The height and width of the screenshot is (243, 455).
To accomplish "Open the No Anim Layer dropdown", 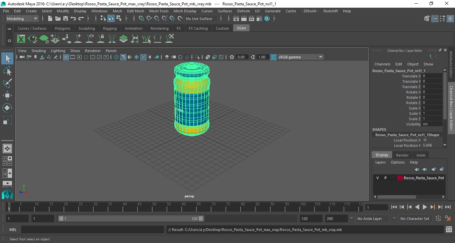I will [x=372, y=219].
